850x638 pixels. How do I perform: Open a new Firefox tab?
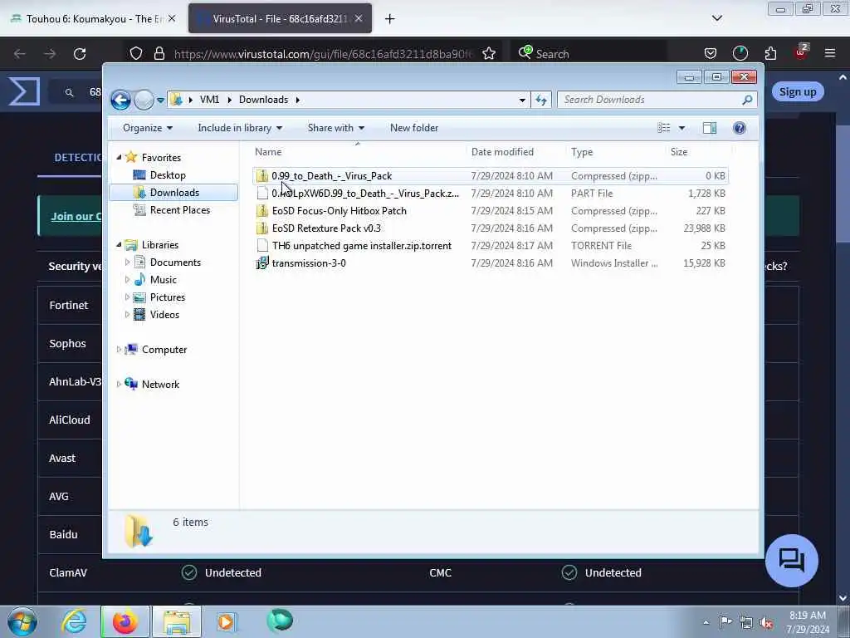click(x=390, y=19)
